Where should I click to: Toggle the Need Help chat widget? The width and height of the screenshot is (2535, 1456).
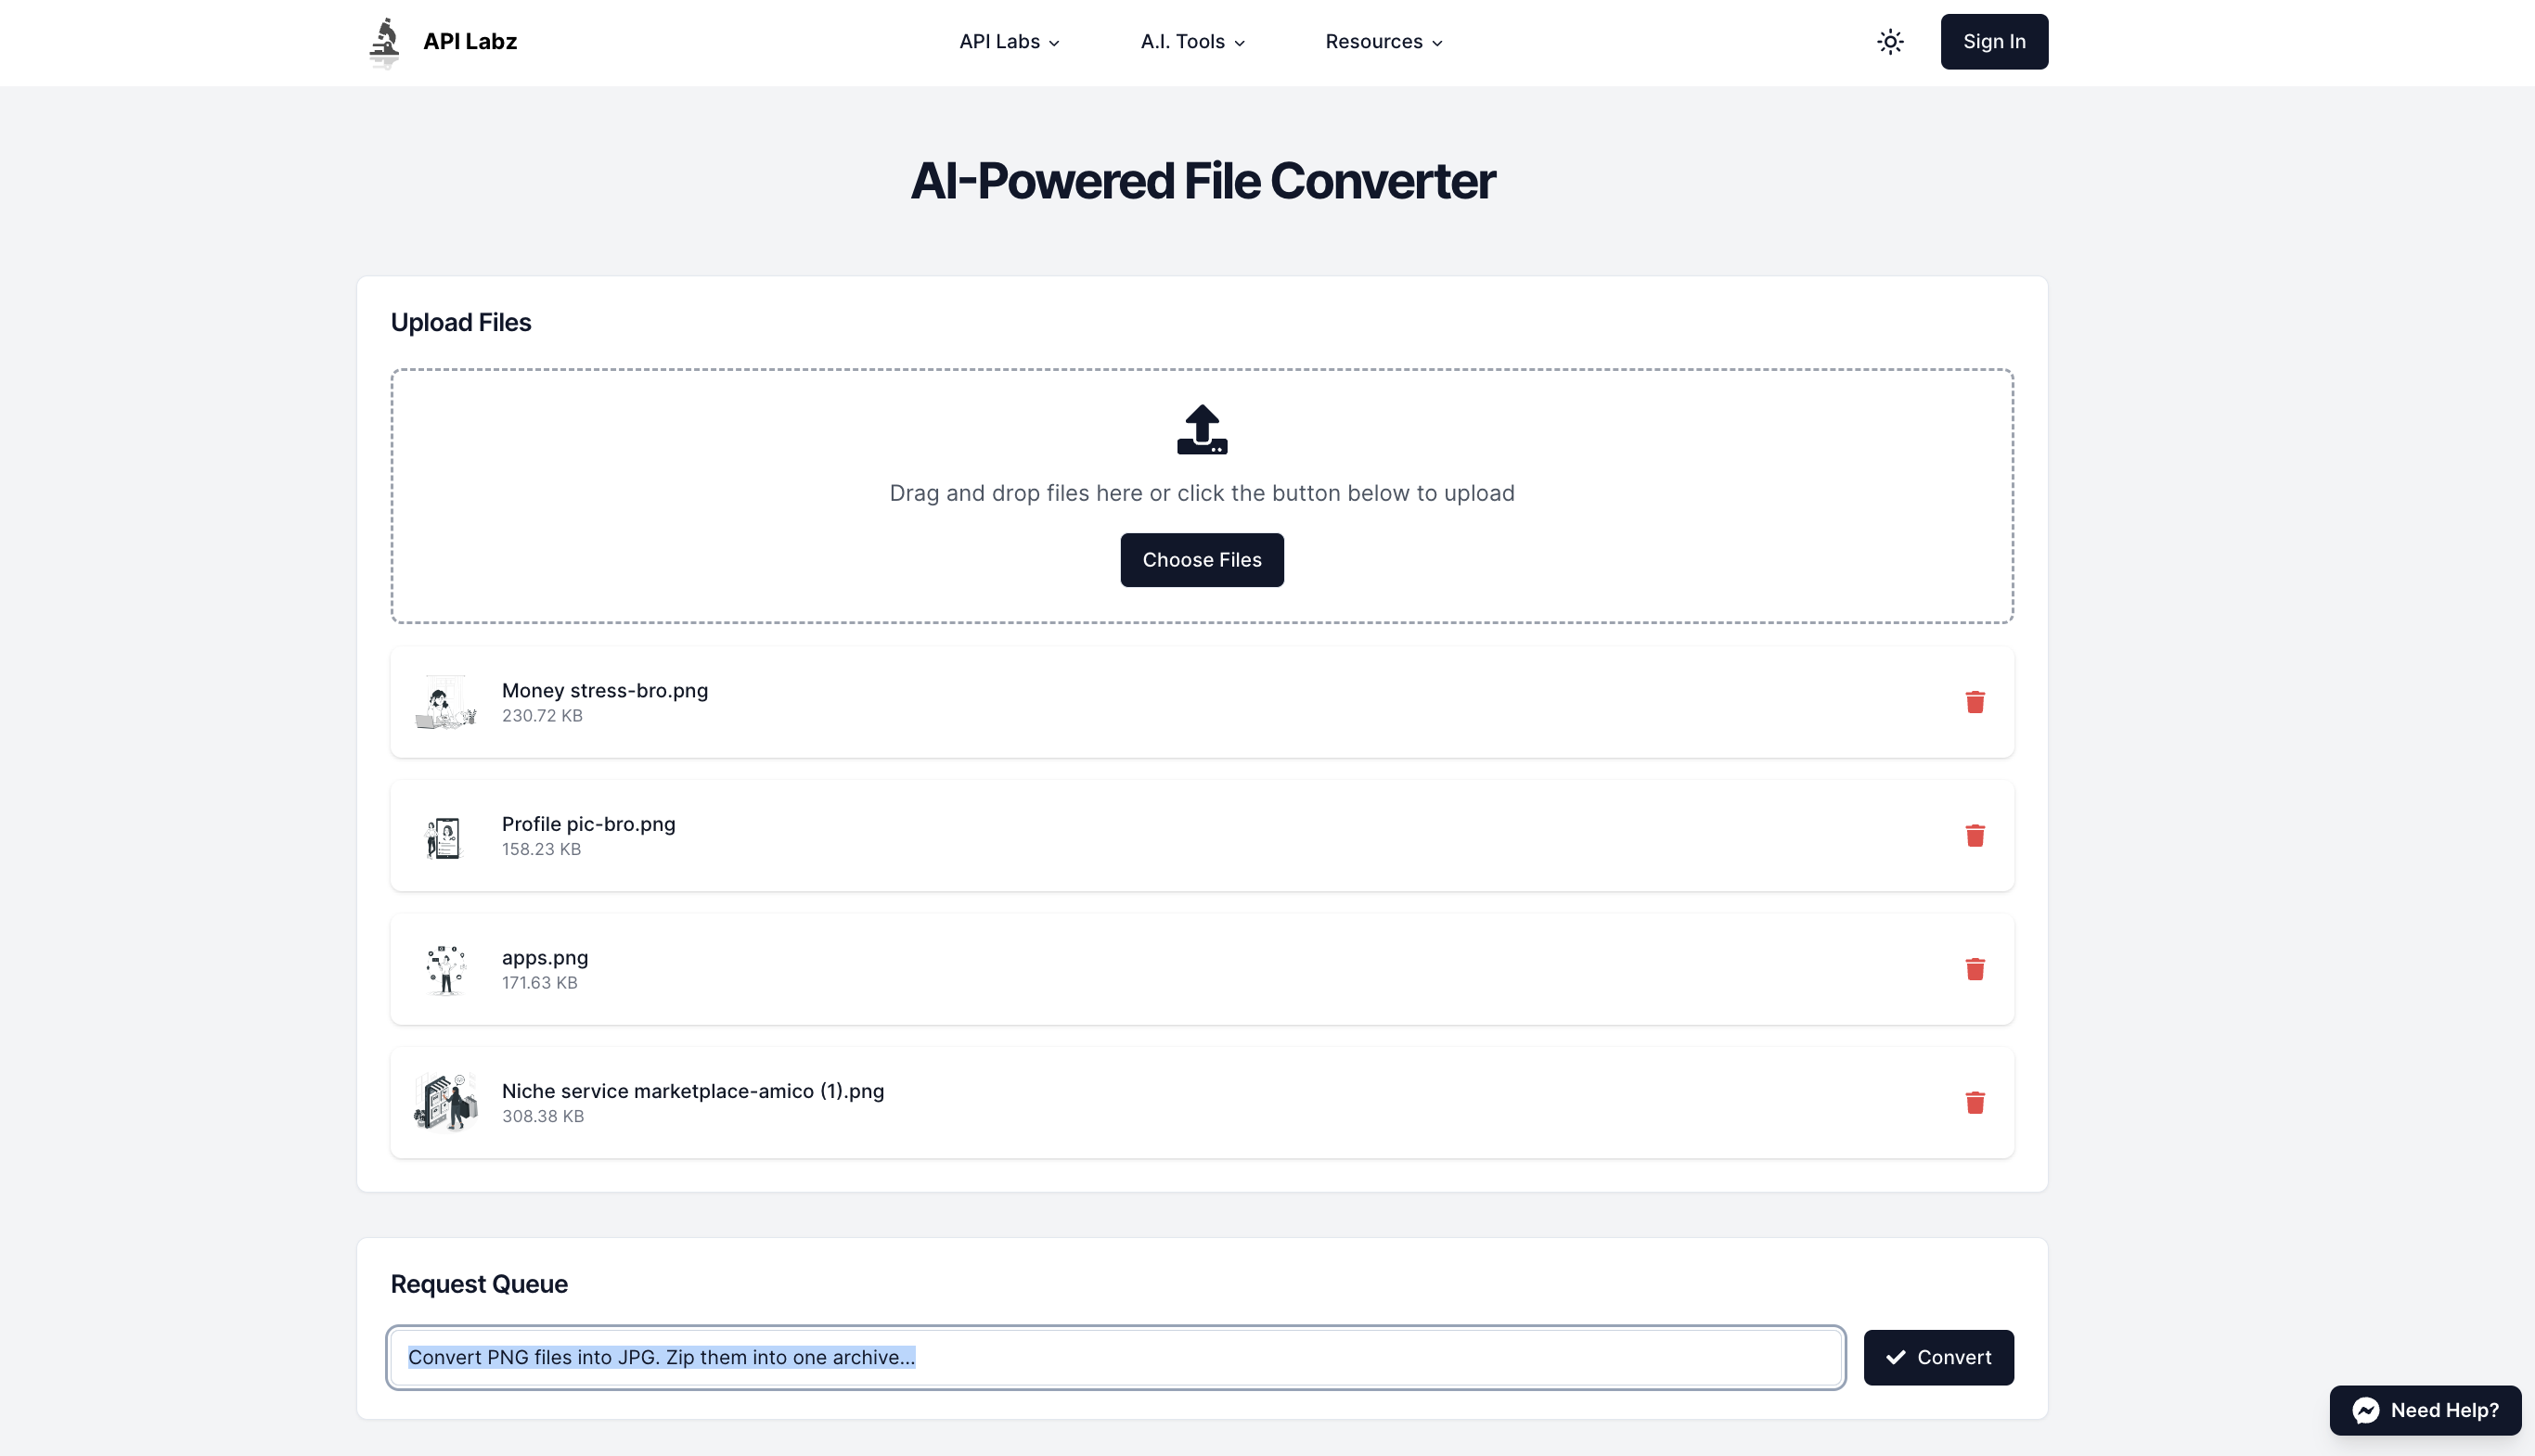[x=2425, y=1410]
